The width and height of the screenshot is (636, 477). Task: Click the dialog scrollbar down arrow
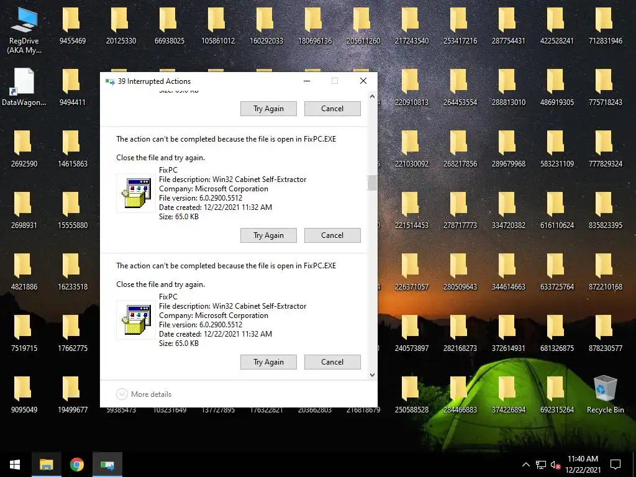(372, 375)
